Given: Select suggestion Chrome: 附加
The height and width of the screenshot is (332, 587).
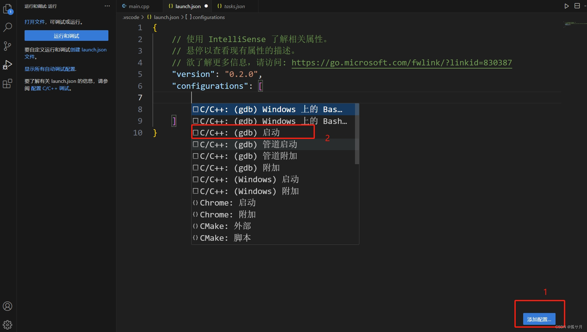Looking at the screenshot, I should click(x=273, y=215).
